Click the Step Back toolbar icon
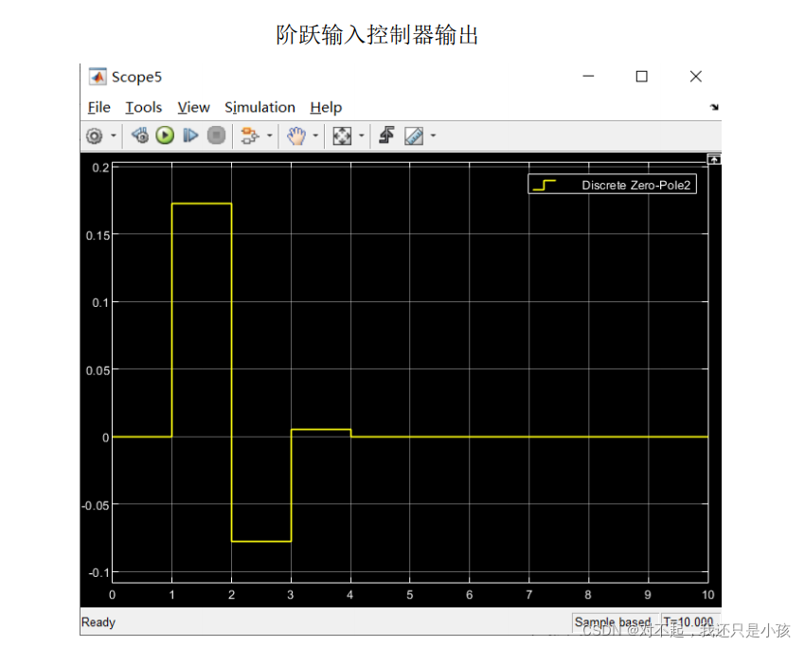Screen dimensions: 805x647 (x=139, y=135)
